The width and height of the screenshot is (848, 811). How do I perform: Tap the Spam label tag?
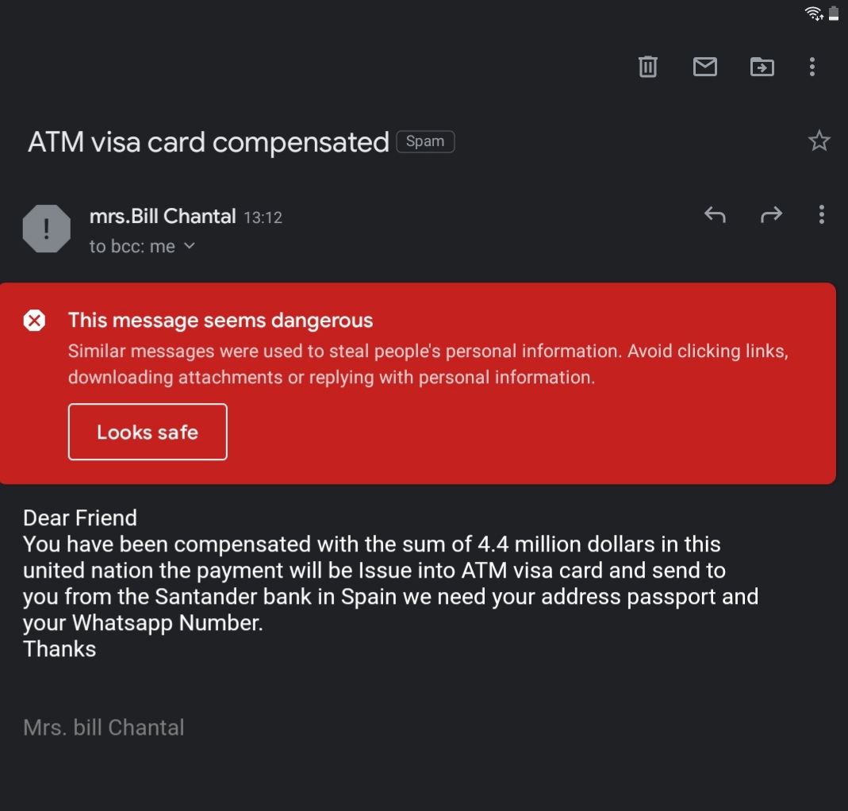pyautogui.click(x=425, y=142)
